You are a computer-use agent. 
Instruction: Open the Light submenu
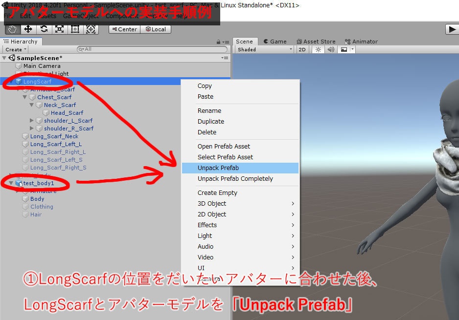pos(240,236)
